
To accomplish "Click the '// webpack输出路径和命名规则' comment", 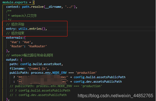I will click(x=29, y=55).
